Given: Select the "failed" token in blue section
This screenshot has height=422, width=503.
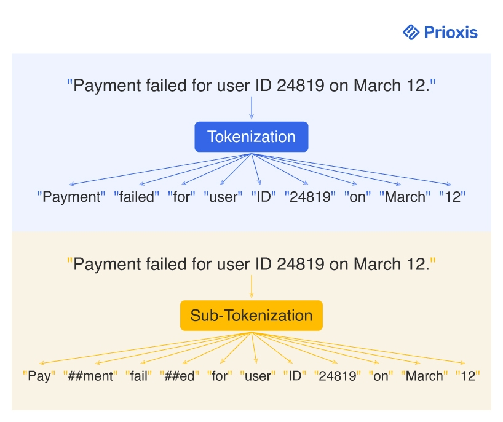Looking at the screenshot, I should click(137, 197).
